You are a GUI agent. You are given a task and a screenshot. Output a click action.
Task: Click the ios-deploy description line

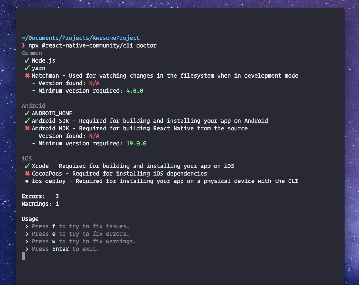(165, 181)
